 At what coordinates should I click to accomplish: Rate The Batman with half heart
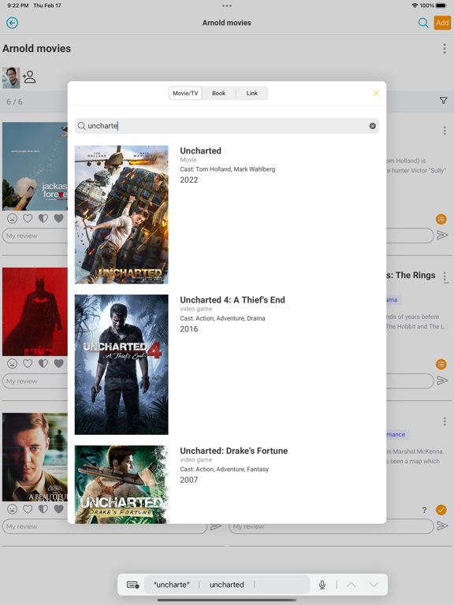pyautogui.click(x=43, y=363)
